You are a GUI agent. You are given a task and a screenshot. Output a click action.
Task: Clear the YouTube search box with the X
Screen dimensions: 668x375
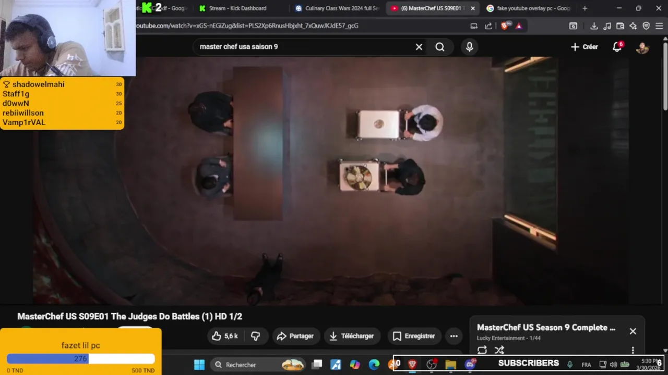click(419, 47)
